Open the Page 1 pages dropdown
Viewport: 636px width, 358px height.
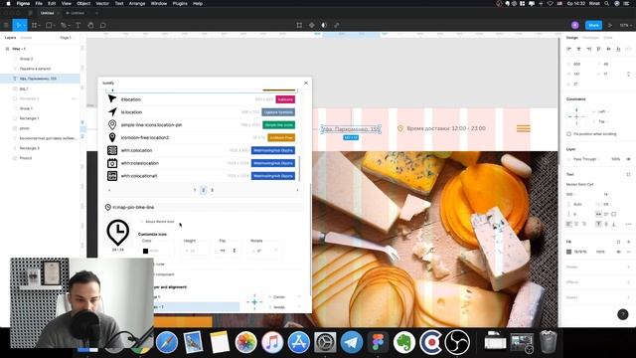[x=68, y=38]
